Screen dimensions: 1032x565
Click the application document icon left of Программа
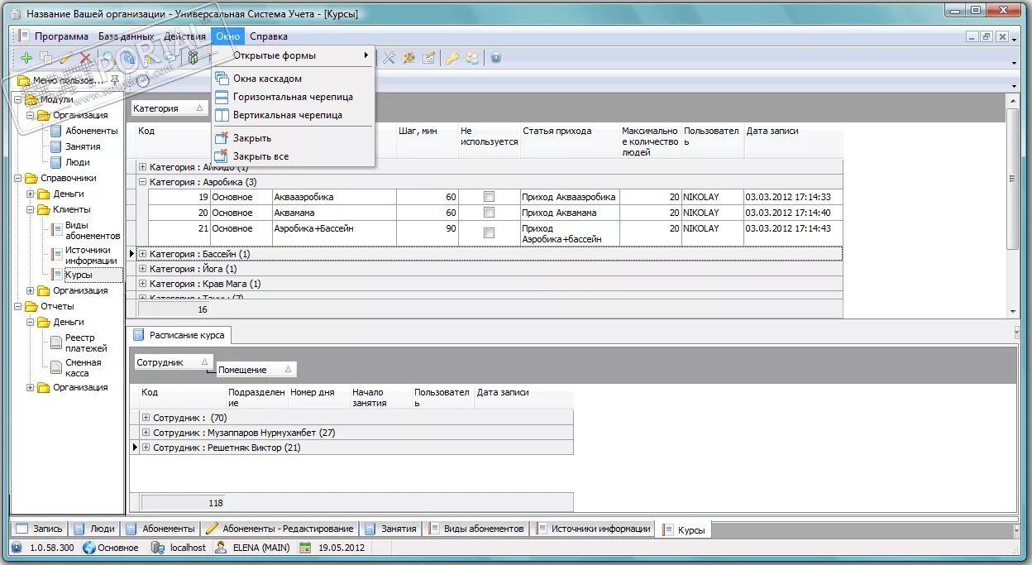(22, 36)
